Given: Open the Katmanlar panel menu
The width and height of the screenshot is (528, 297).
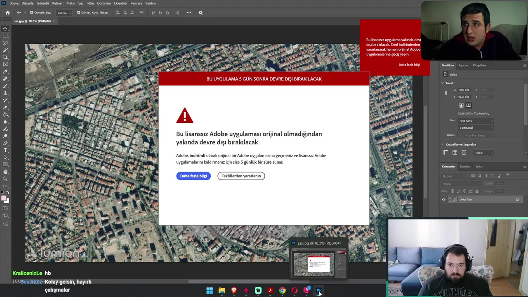Looking at the screenshot, I should click(525, 167).
